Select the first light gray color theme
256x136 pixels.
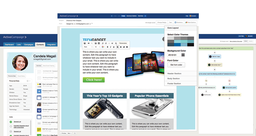(x=170, y=38)
